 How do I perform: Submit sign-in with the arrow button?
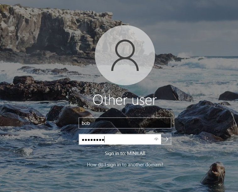point(166,139)
